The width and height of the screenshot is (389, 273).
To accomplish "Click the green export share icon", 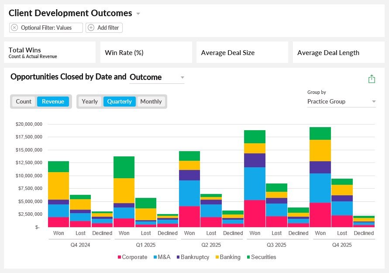I will [x=372, y=79].
